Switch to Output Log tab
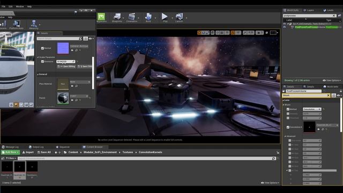343x193 pixels. (36, 147)
